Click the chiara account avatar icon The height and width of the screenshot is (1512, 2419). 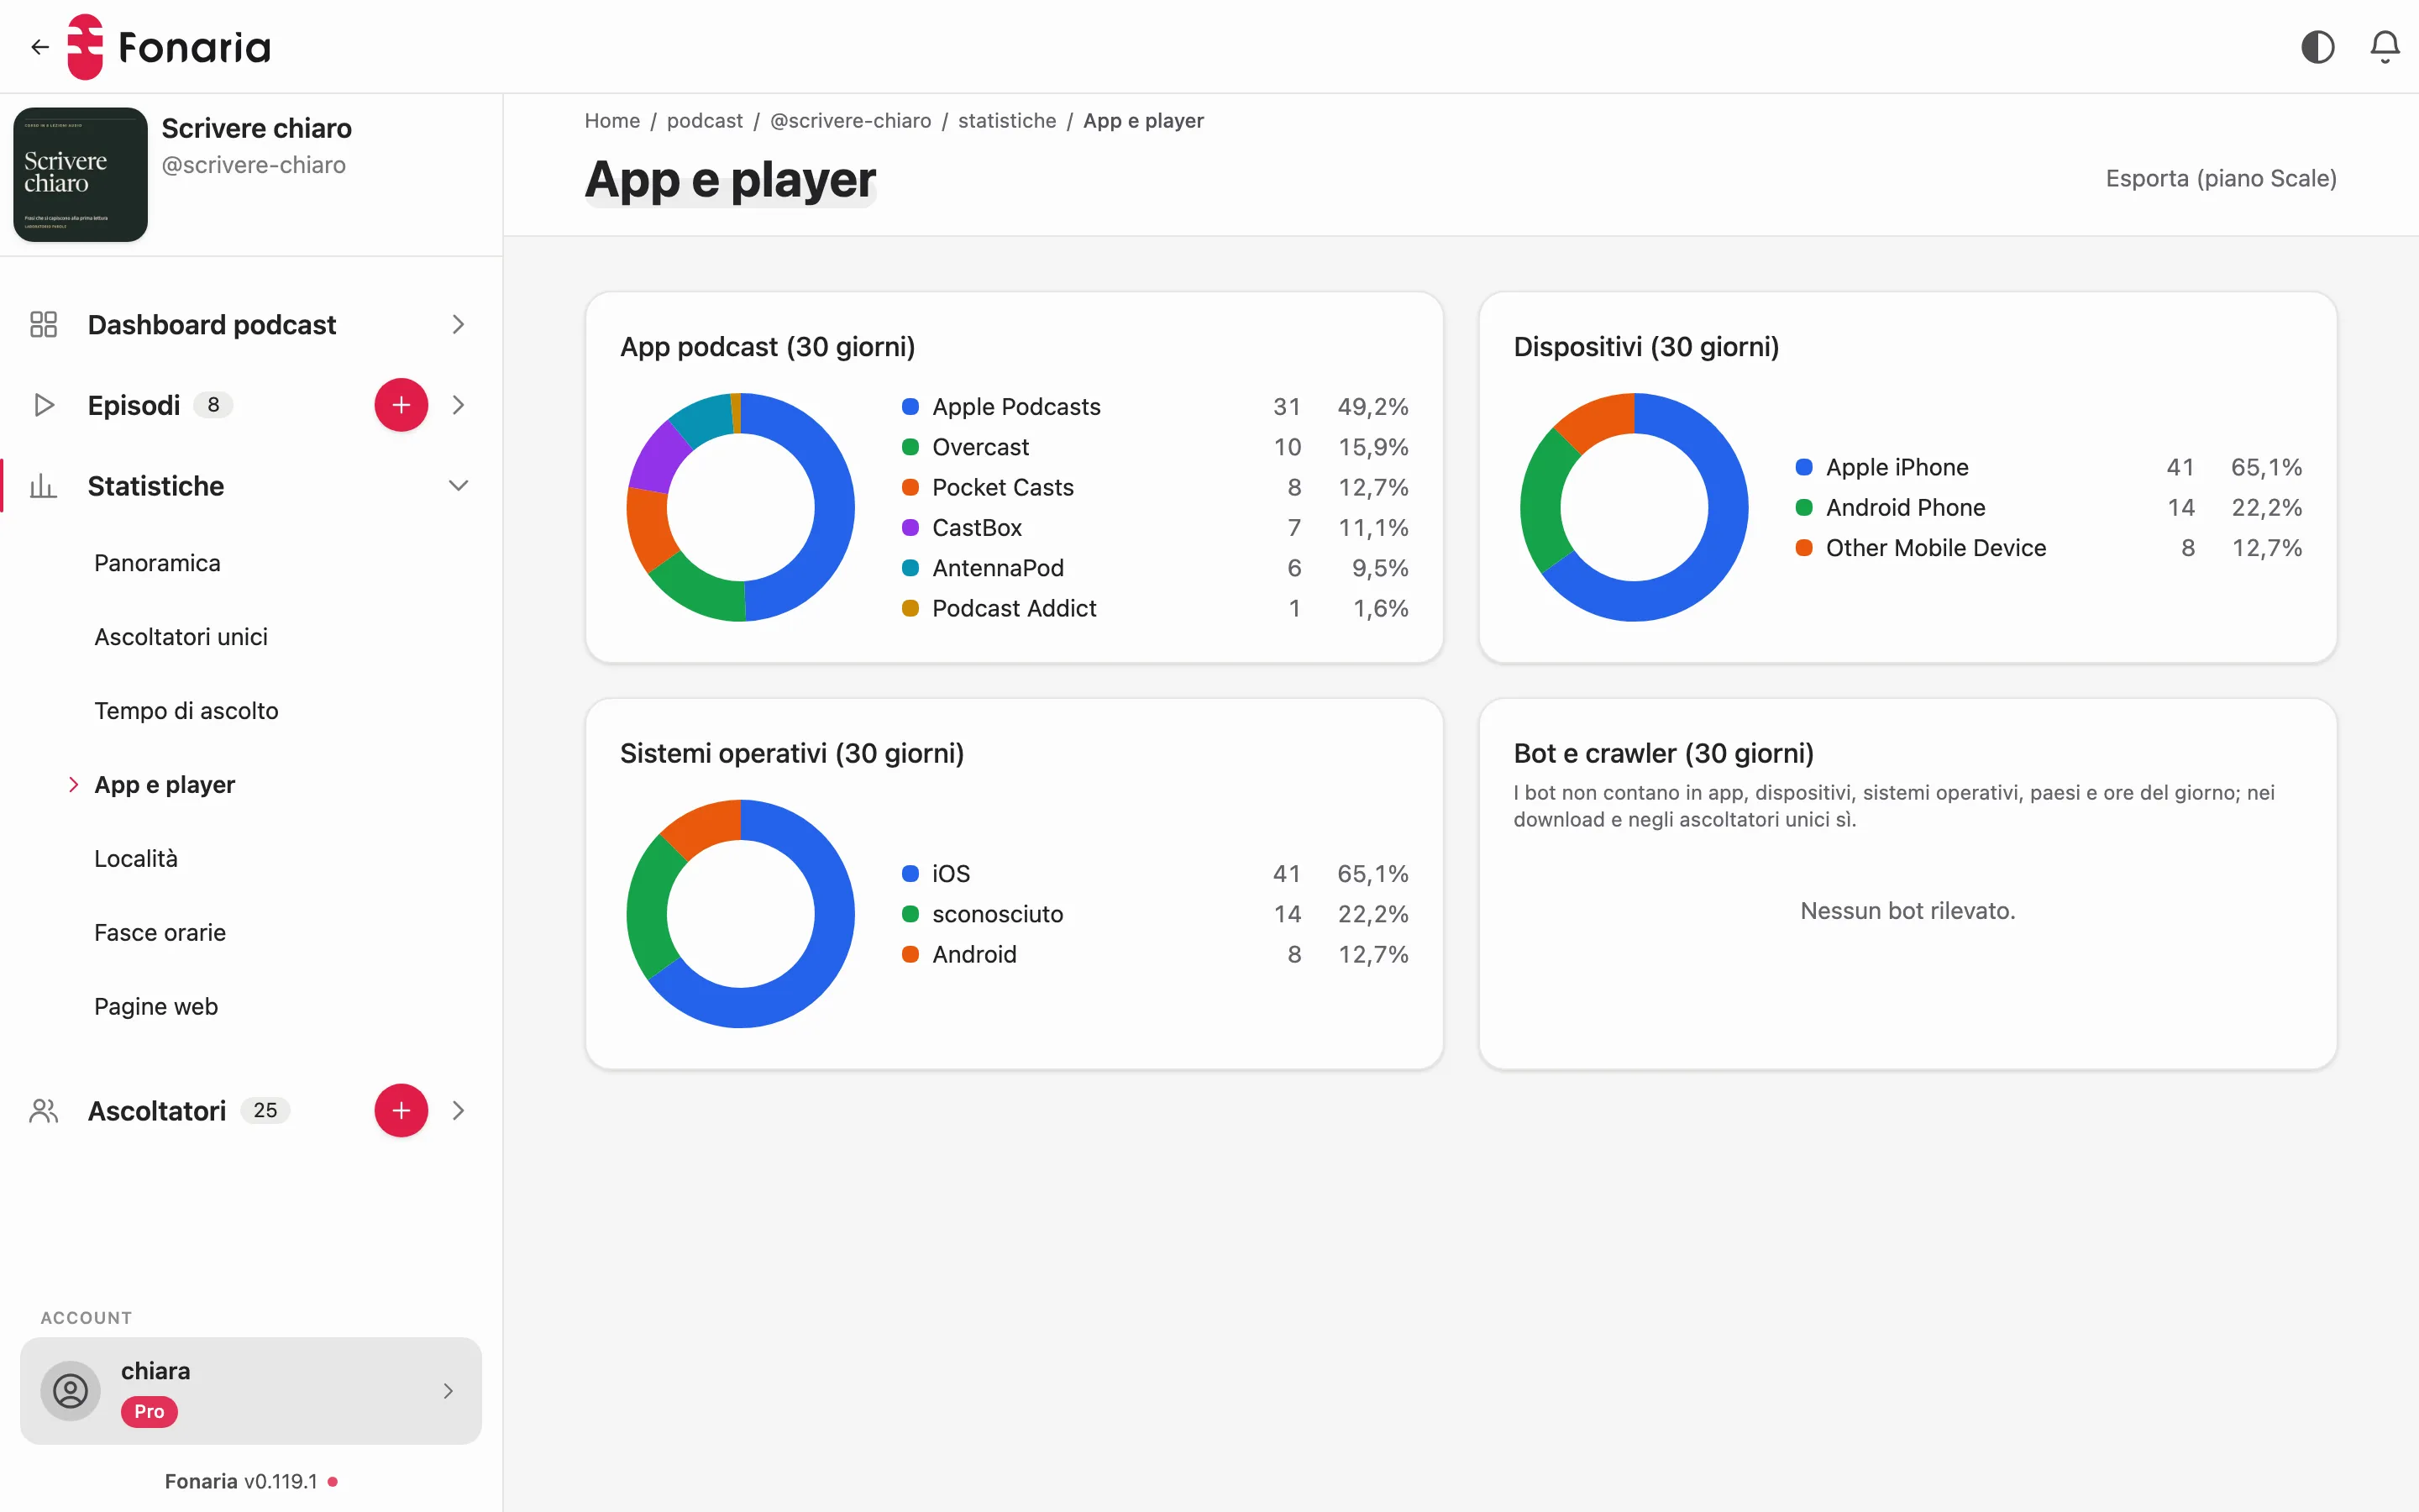70,1391
